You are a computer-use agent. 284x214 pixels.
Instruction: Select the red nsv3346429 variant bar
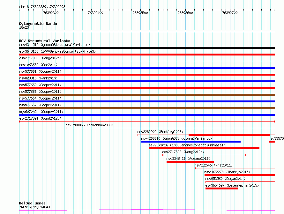190,162
